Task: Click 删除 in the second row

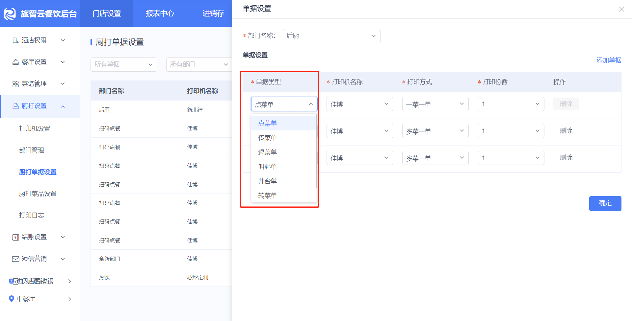Action: 566,131
